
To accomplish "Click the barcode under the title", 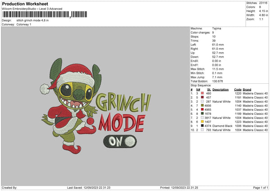I will click(45, 14).
